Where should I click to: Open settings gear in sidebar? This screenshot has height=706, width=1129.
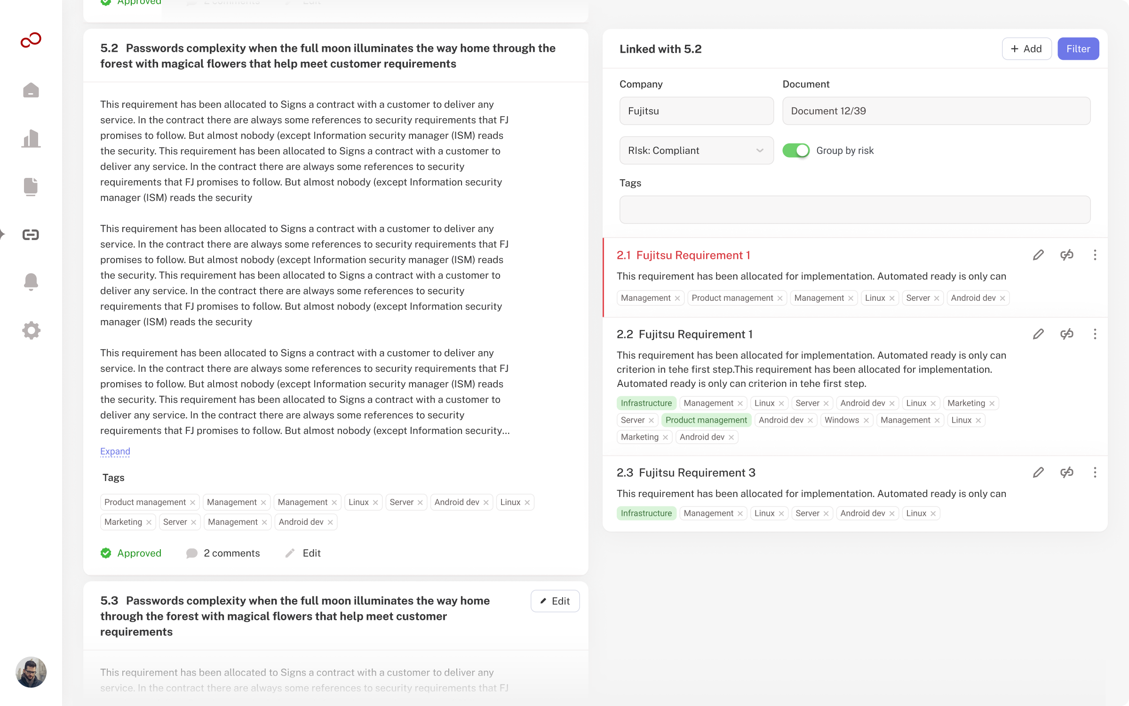[x=31, y=330]
